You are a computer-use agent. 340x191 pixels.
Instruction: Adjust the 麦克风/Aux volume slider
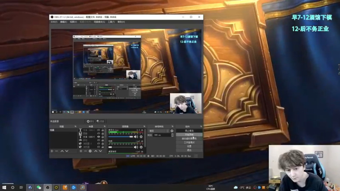coord(121,137)
